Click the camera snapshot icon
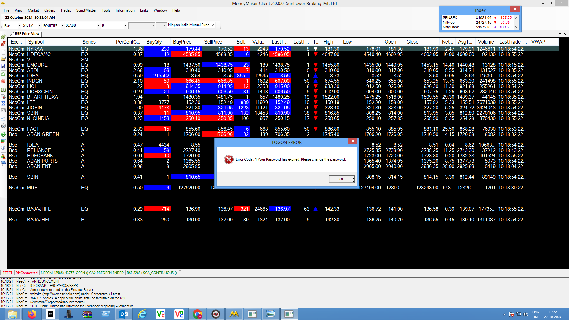Viewport: 569px width, 320px height. (3, 126)
